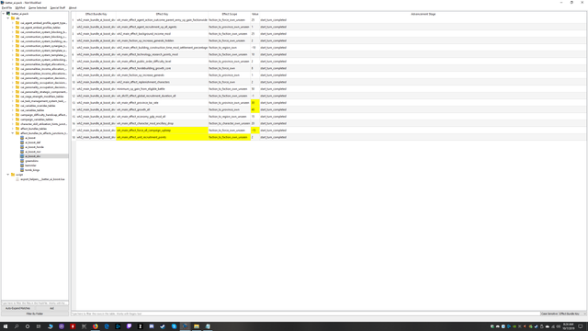This screenshot has width=588, height=331.
Task: Sort by Value column header
Action: tap(255, 14)
